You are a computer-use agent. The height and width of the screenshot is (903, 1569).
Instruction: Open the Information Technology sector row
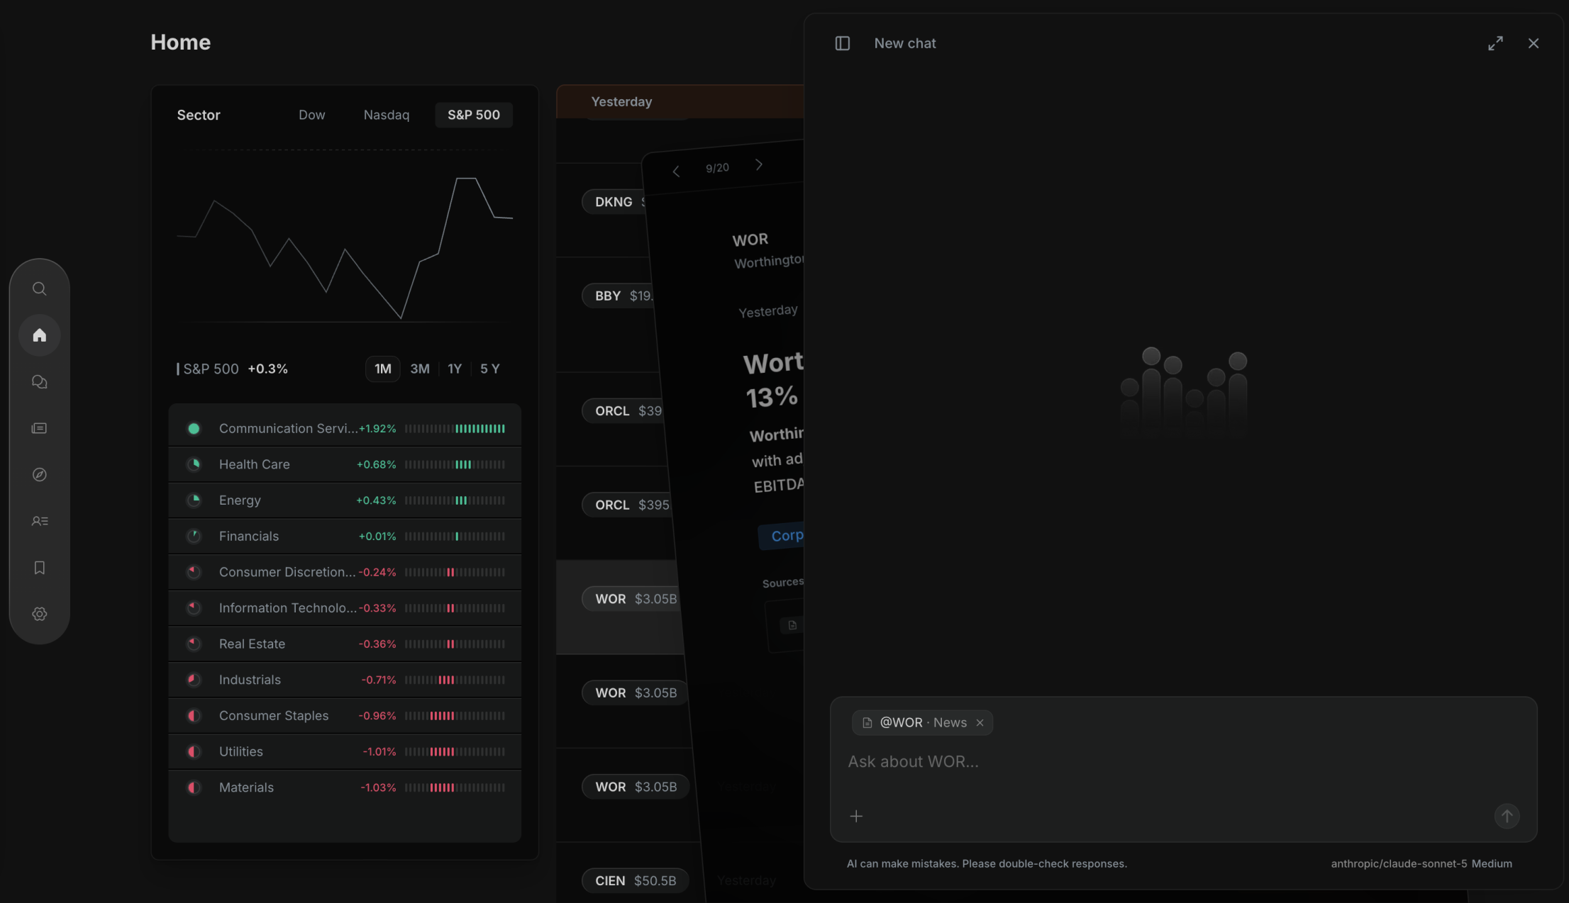pyautogui.click(x=345, y=608)
